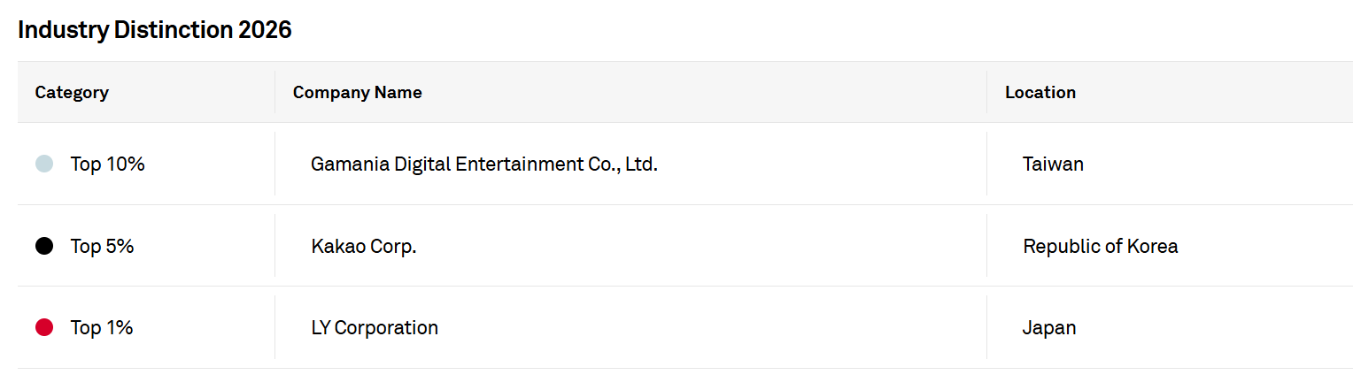The height and width of the screenshot is (390, 1353).
Task: Click divider between Top 5% and Kakao Corp.
Action: (x=274, y=246)
